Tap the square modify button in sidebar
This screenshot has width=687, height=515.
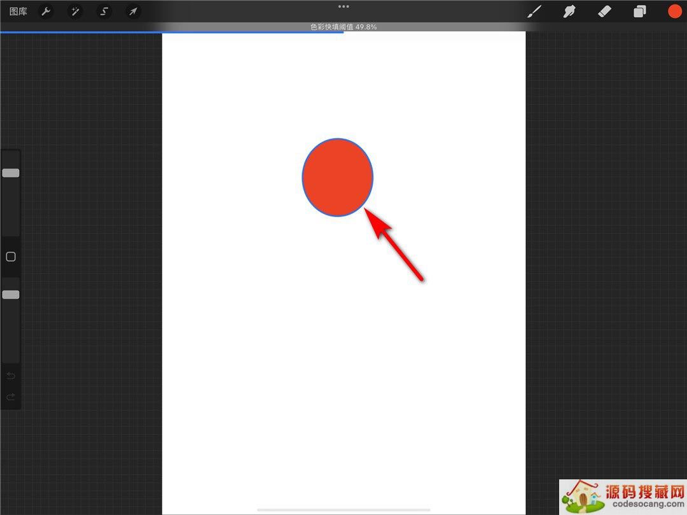tap(11, 257)
